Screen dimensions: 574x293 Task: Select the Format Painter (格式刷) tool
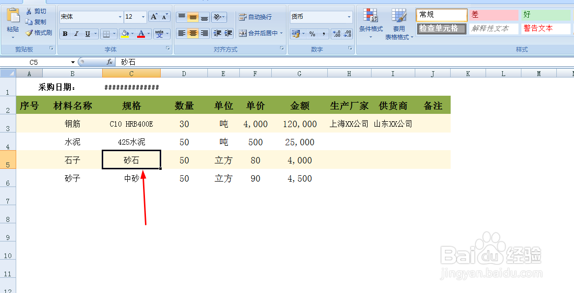pos(29,32)
